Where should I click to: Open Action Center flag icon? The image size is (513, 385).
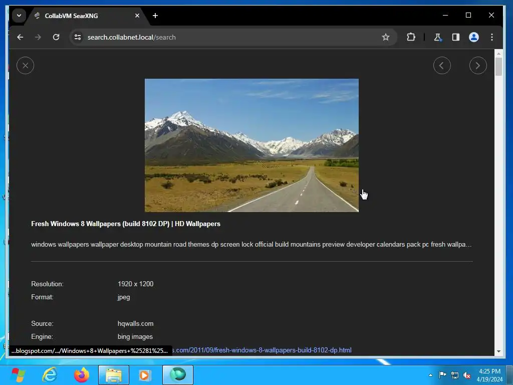click(443, 375)
